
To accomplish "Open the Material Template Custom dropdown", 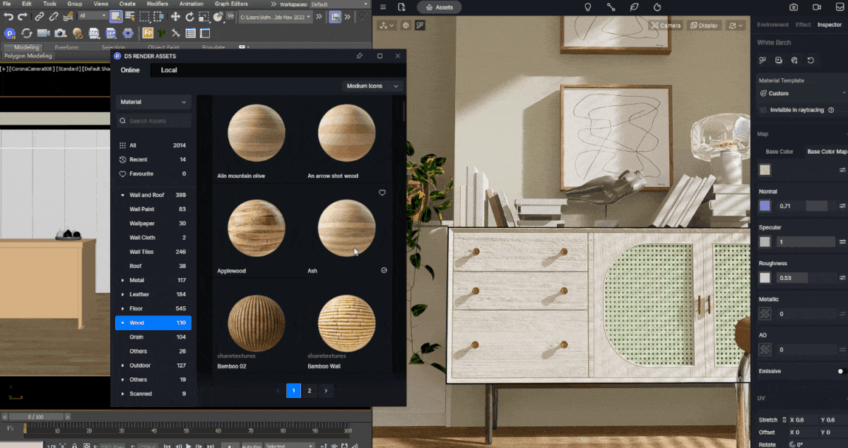I will [x=802, y=93].
